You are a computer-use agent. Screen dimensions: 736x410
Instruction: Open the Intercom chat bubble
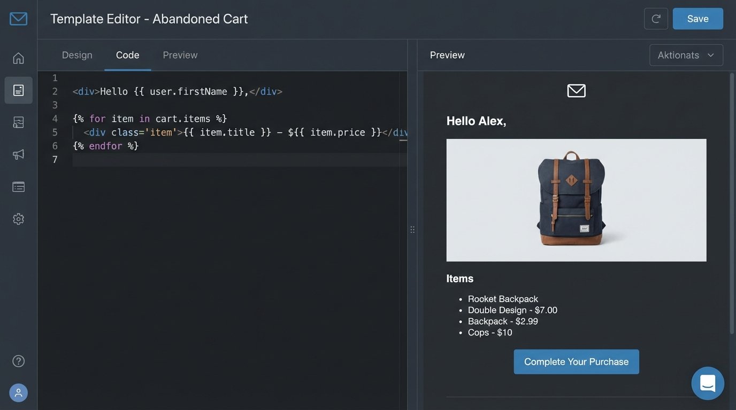click(707, 383)
